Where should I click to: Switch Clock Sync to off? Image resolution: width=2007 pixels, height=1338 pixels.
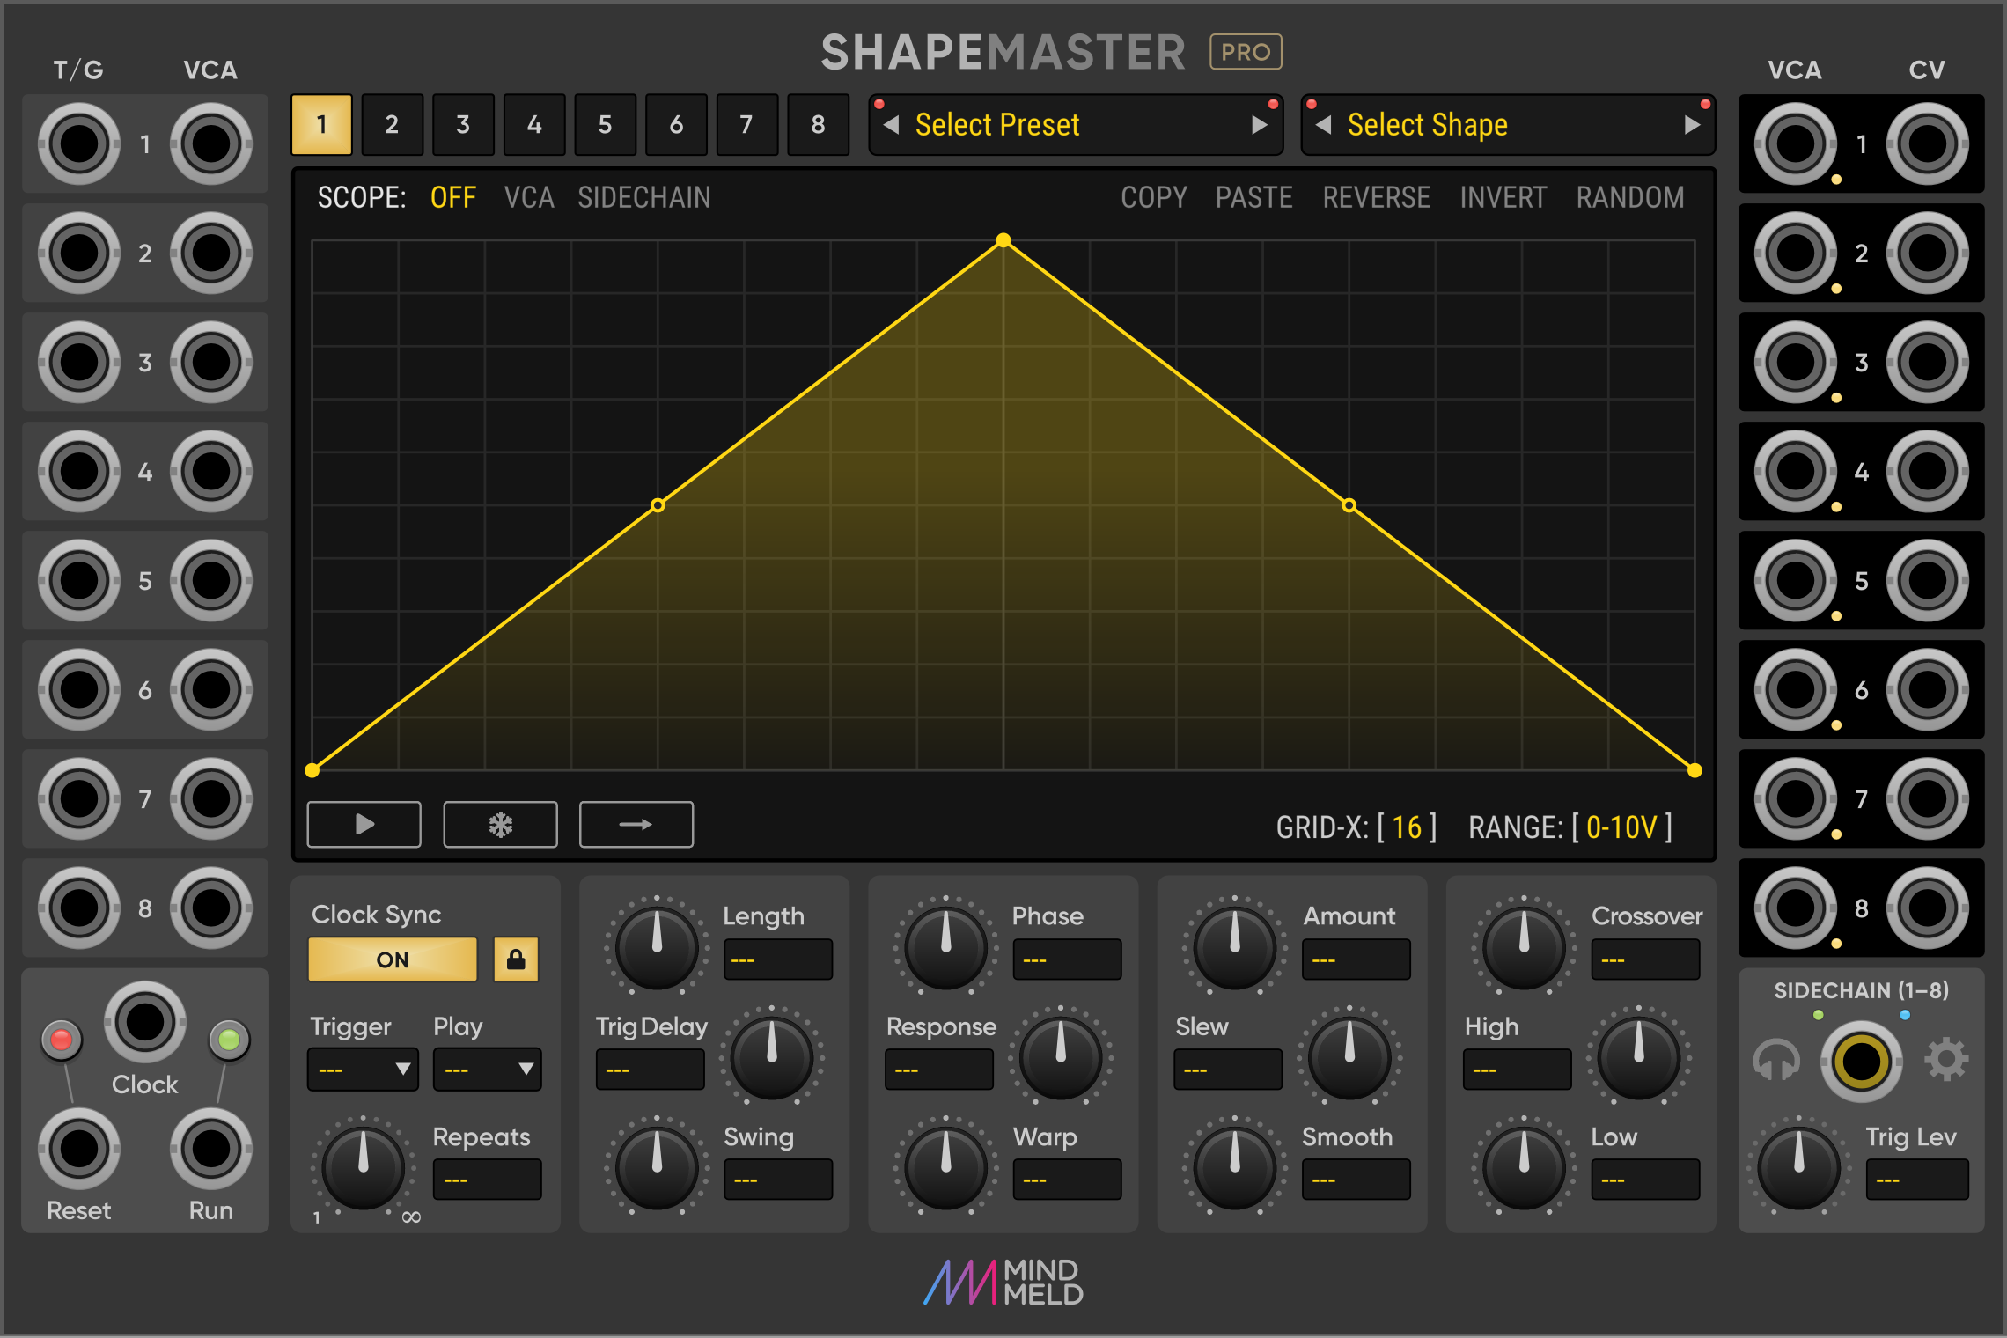click(391, 959)
